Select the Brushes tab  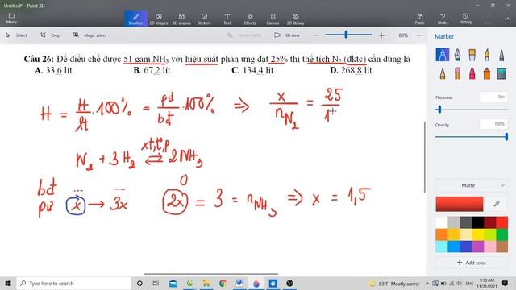coord(135,19)
